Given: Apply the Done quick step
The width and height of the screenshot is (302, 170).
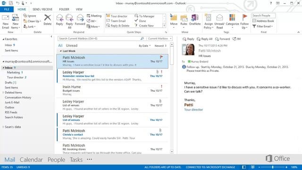Looking at the screenshot, I should pyautogui.click(x=140, y=21).
